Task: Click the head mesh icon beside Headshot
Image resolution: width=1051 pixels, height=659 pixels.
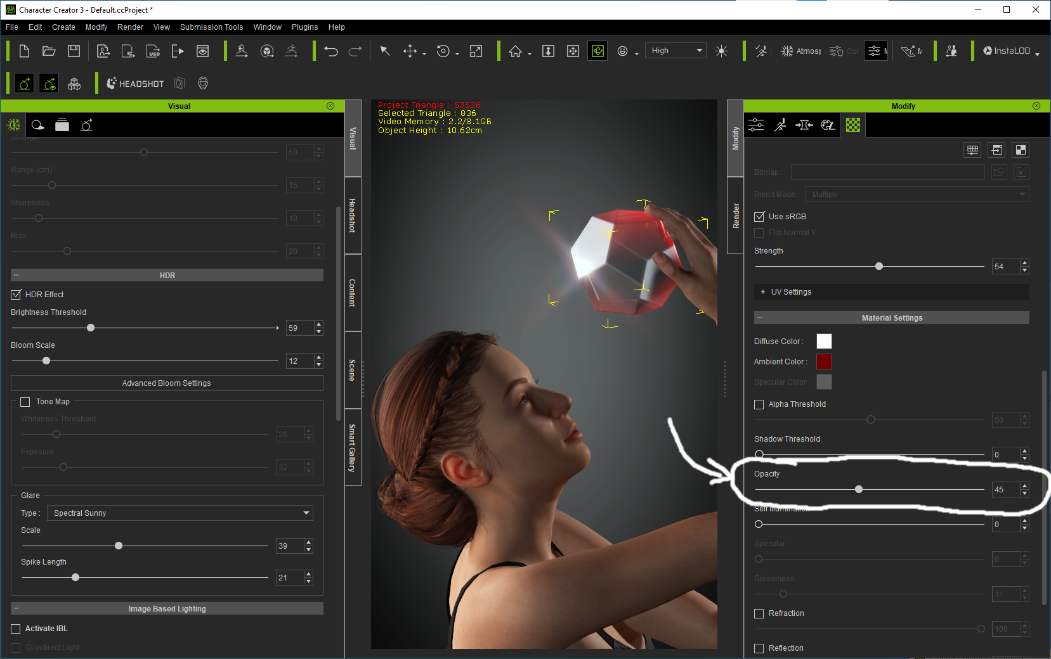Action: click(x=203, y=83)
